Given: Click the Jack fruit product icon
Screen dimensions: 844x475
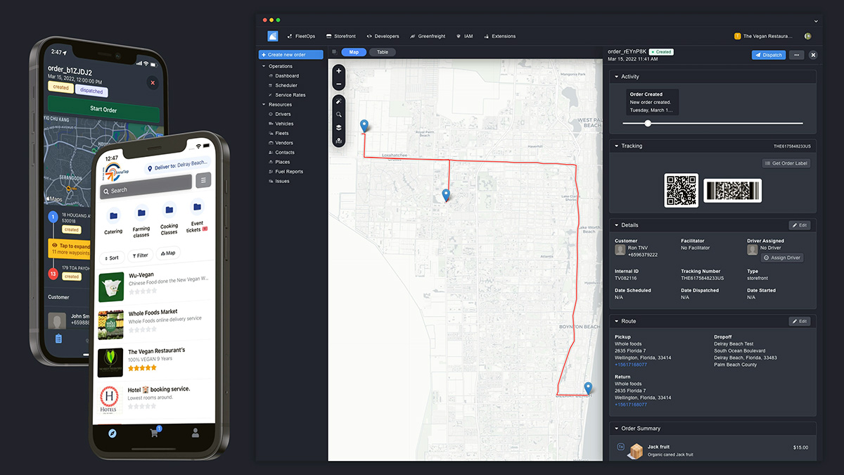Looking at the screenshot, I should click(x=637, y=451).
